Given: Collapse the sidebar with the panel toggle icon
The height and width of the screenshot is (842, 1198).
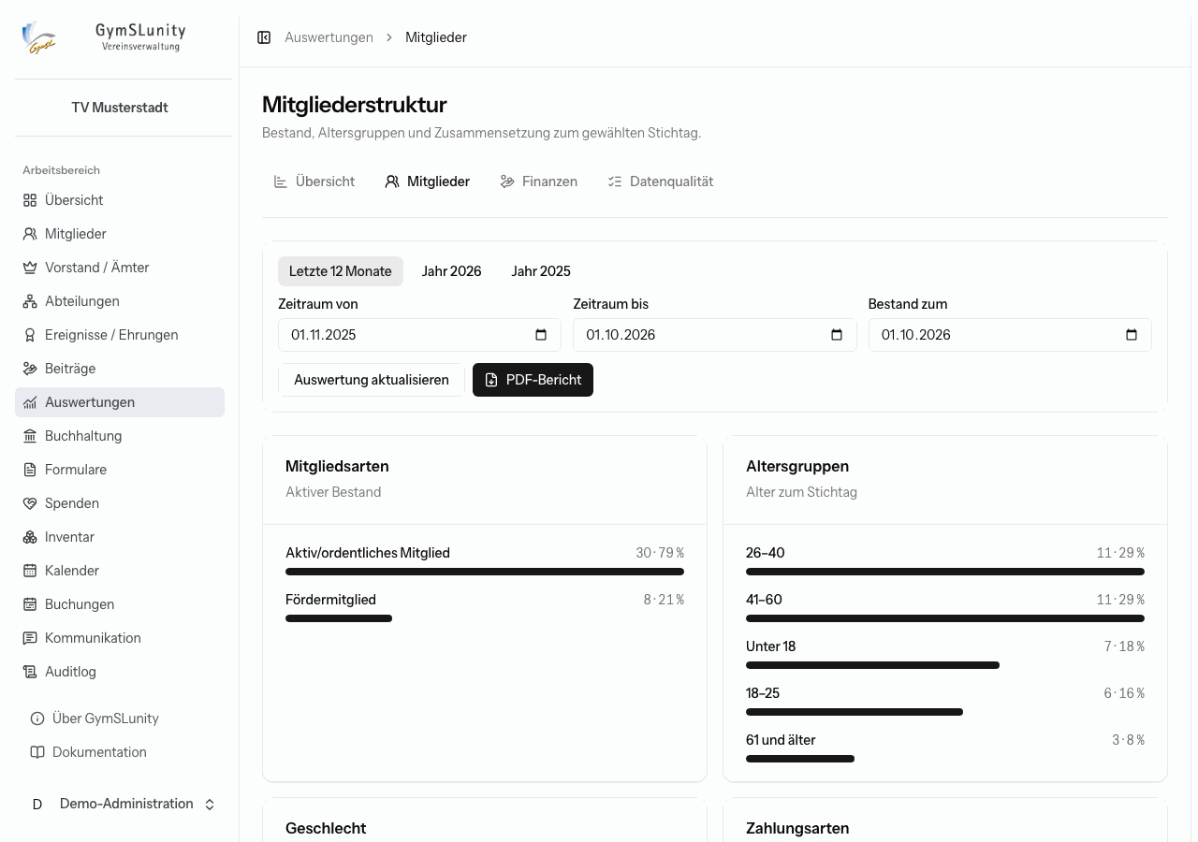Looking at the screenshot, I should tap(264, 37).
